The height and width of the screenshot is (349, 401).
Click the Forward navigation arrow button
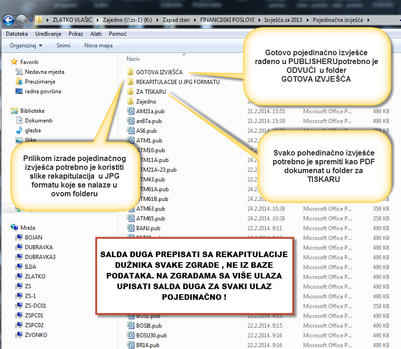click(x=21, y=20)
